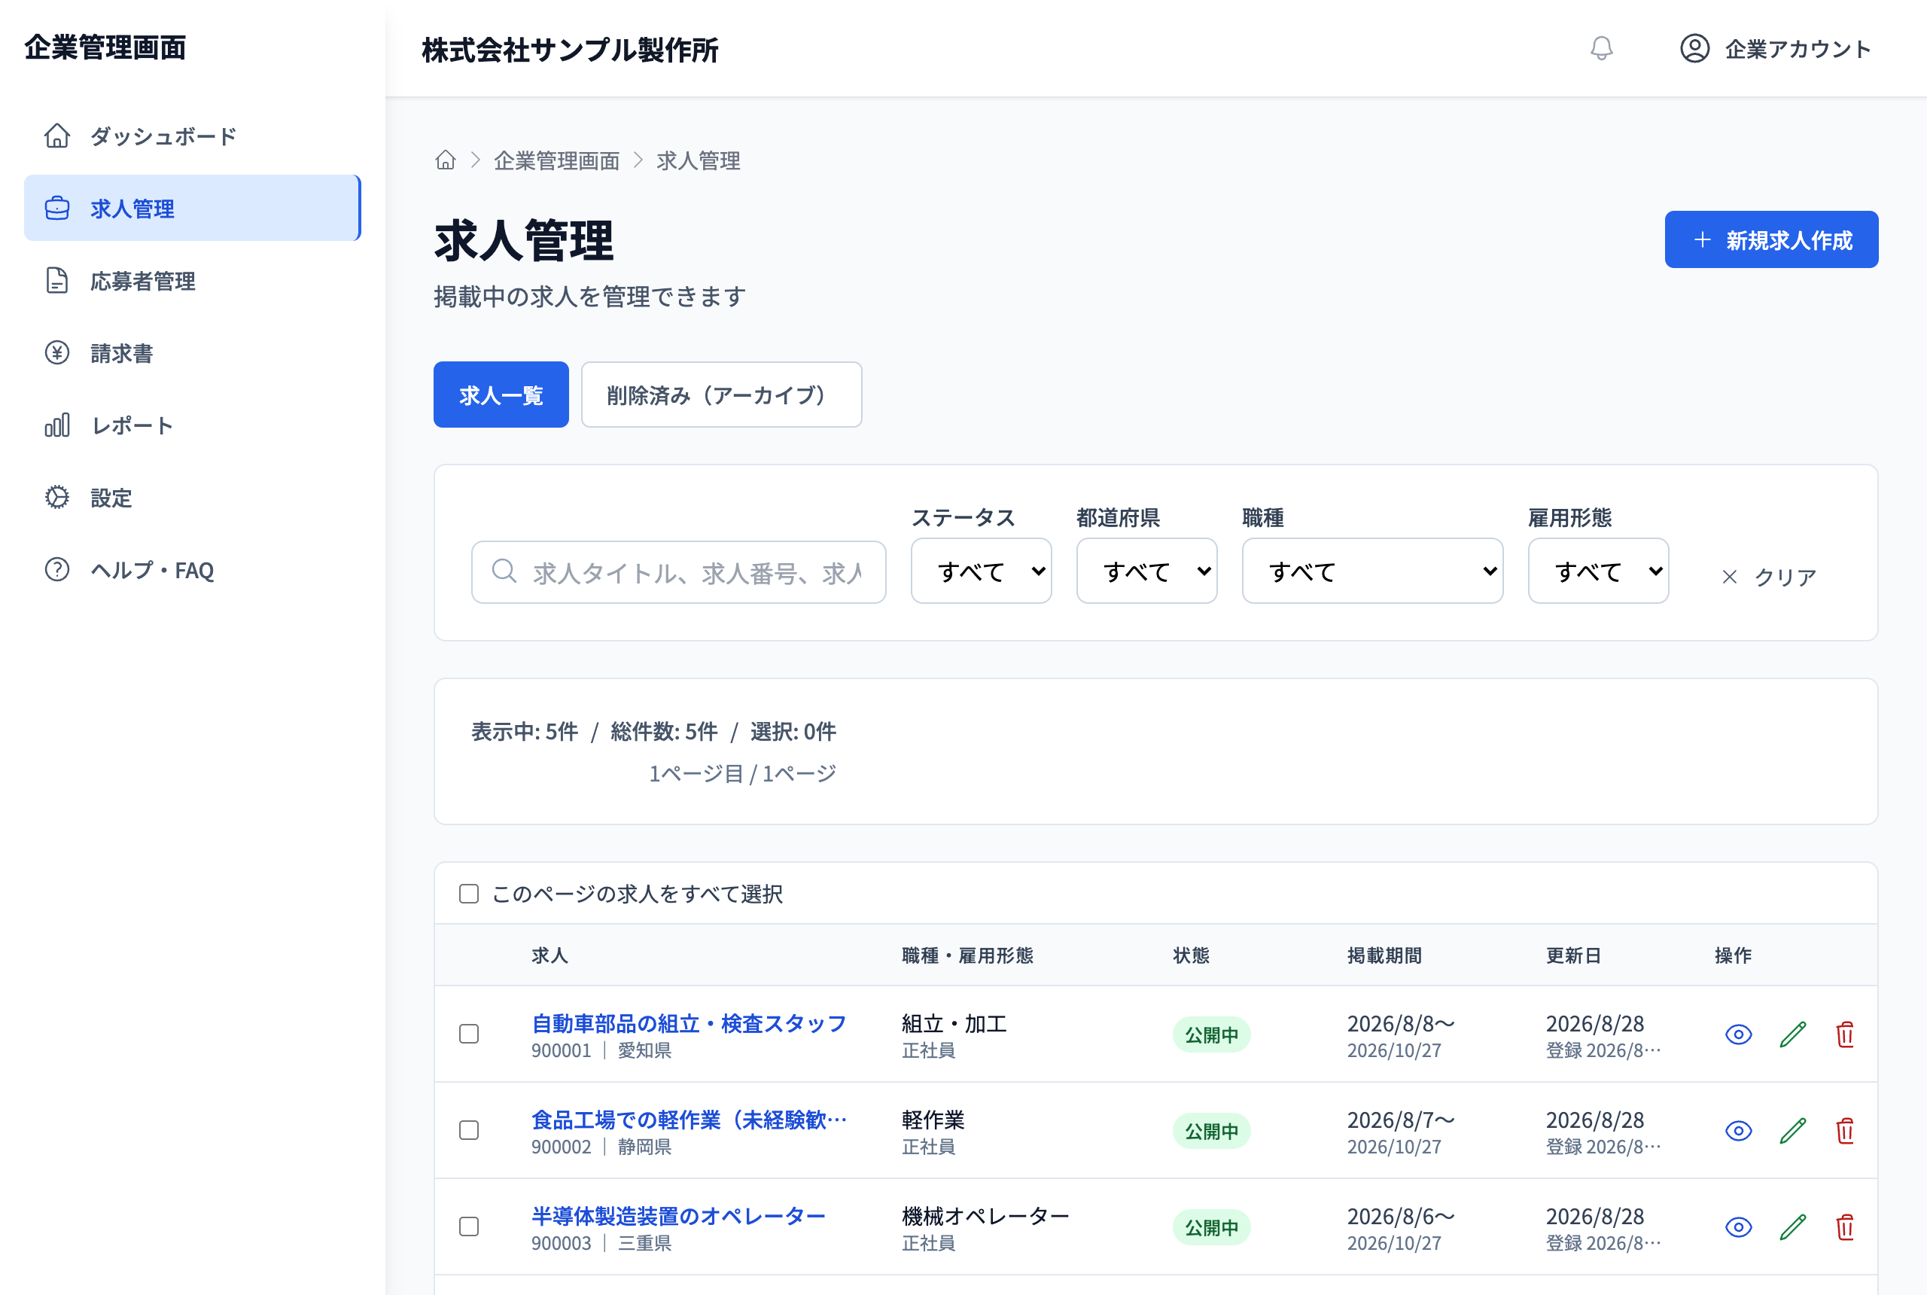
Task: Click the X icon beside クリア
Action: [x=1730, y=577]
